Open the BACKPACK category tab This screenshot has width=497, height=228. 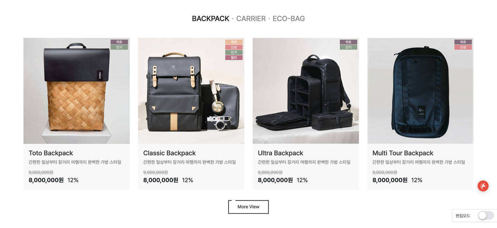(211, 19)
